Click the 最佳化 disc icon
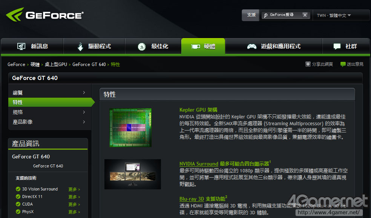Viewport: 371px width, 218px height. click(142, 46)
